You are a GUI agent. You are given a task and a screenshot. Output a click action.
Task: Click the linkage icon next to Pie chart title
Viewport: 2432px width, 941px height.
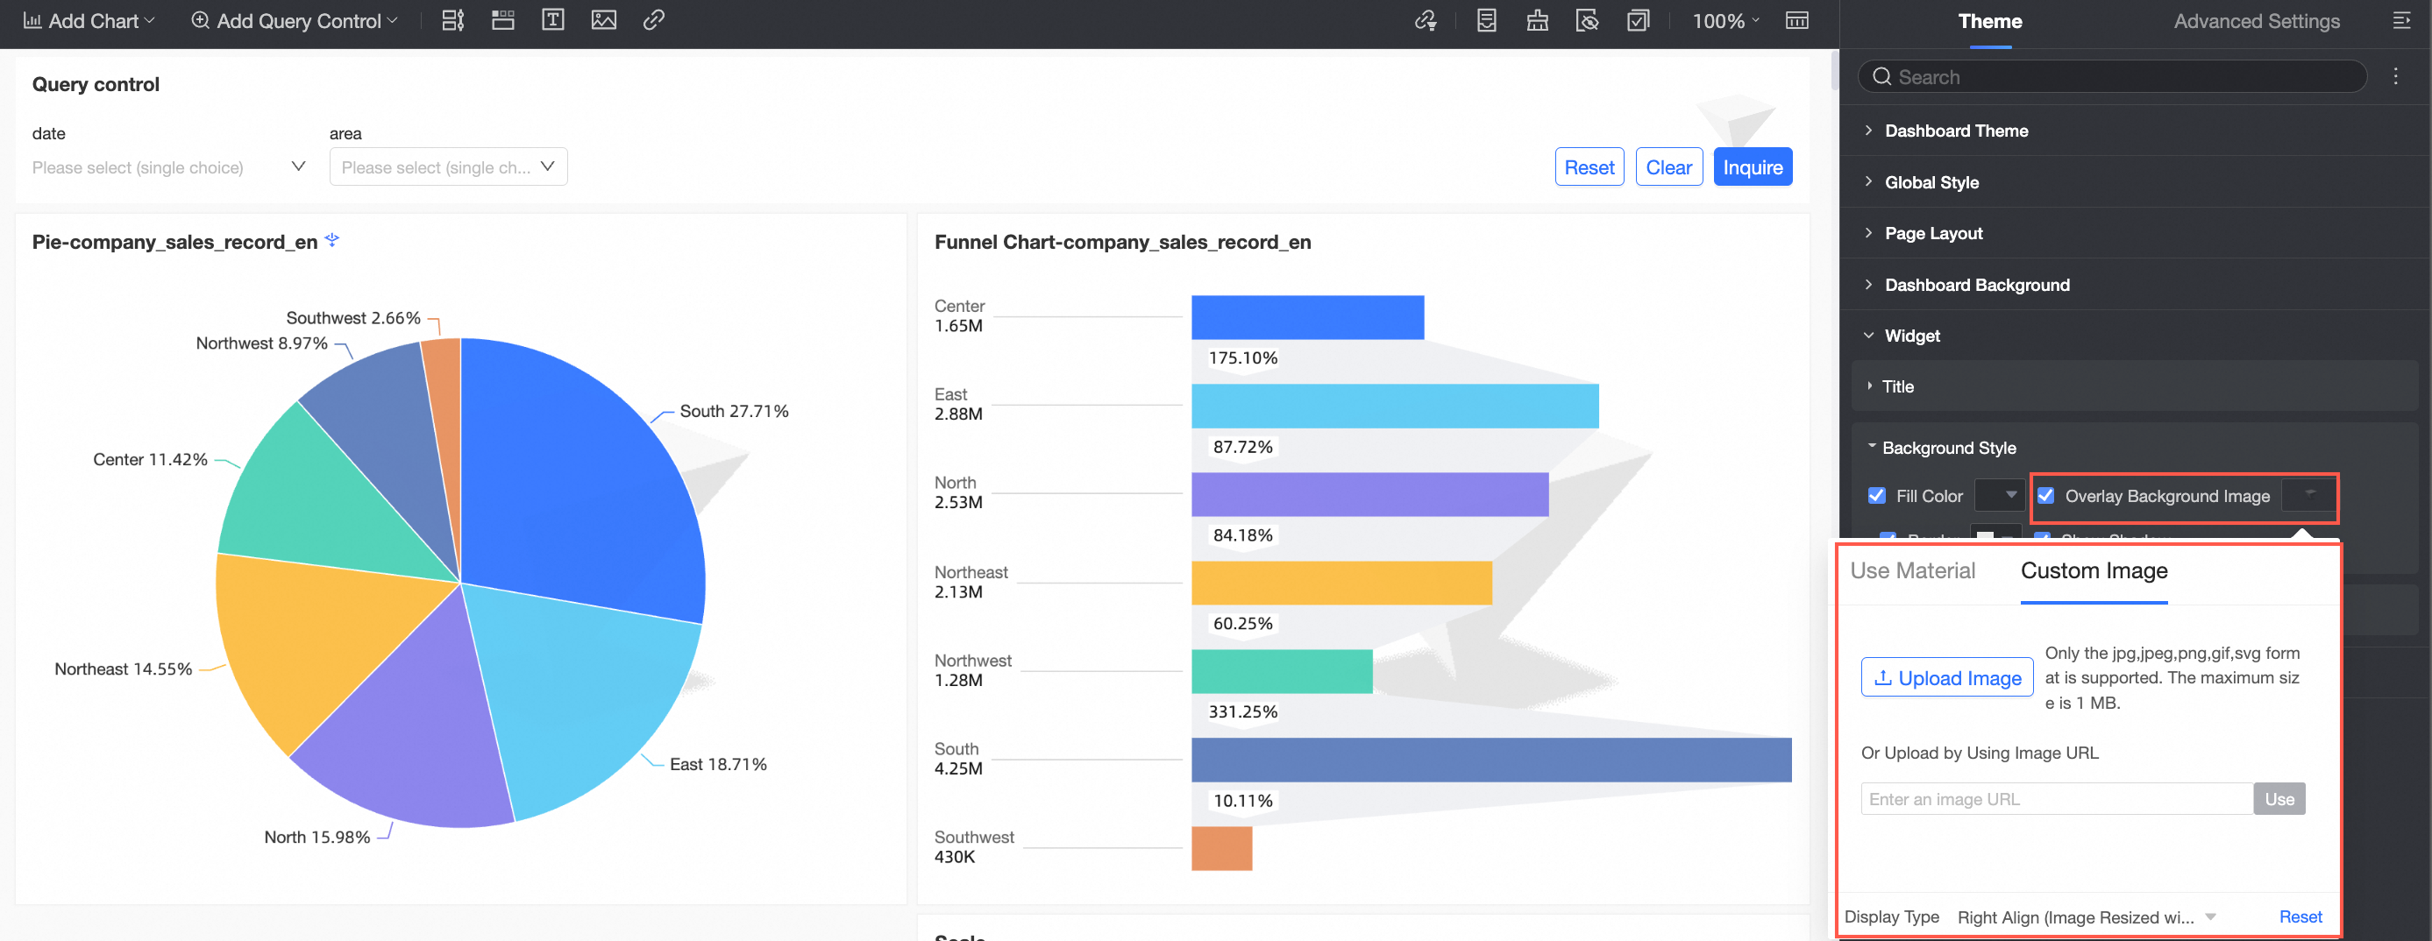[x=331, y=241]
